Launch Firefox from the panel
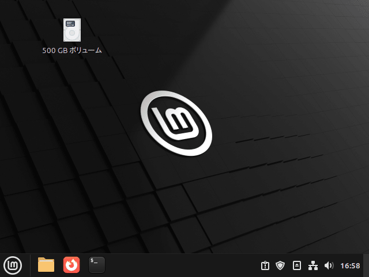Viewport: 369px width, 277px height. tap(71, 265)
